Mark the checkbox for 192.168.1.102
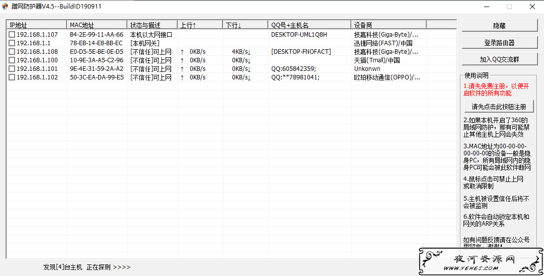Image resolution: width=544 pixels, height=276 pixels. pos(12,77)
